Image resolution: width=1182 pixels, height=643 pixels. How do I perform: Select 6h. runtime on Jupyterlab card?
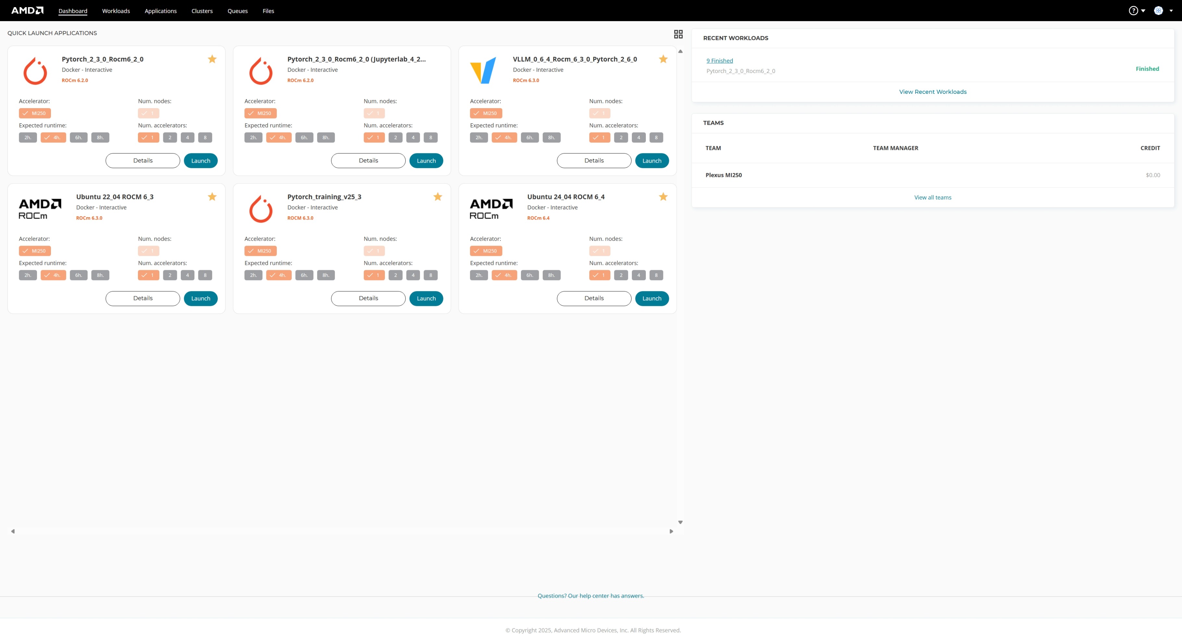pyautogui.click(x=304, y=137)
